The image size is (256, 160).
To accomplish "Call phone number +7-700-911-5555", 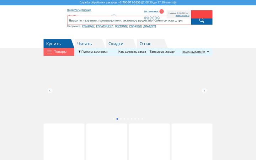I will point(129,2).
